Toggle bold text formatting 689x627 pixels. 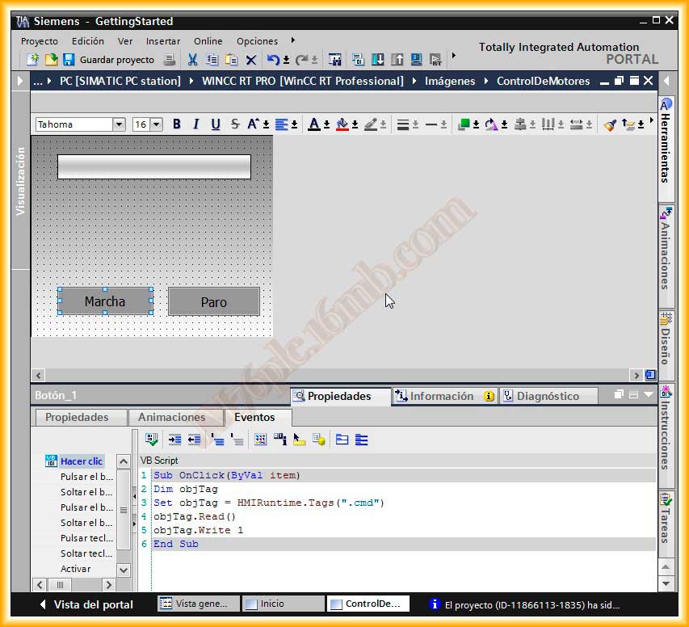176,124
